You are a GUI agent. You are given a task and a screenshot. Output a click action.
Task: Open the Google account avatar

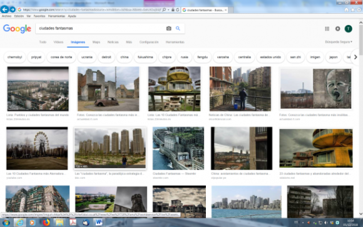[x=348, y=29]
